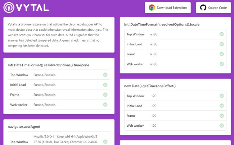Click -120 value in Top Window row
234x145 pixels.
(x=153, y=96)
